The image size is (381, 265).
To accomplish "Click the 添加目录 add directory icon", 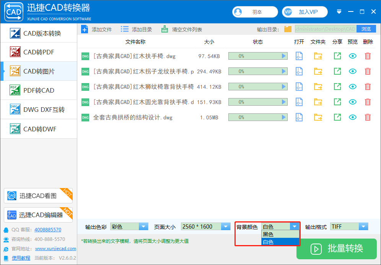I will click(x=123, y=29).
